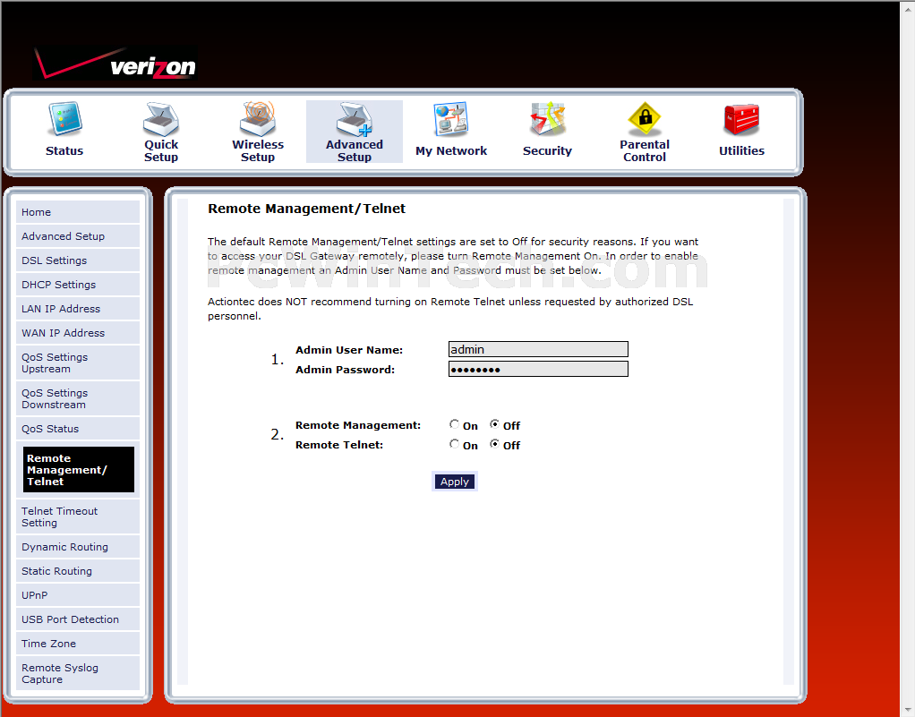Open Remote Syslog Capture

[x=78, y=673]
